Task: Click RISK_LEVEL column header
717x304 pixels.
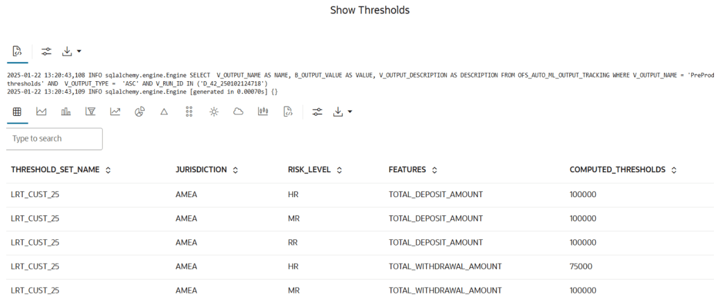Action: pyautogui.click(x=309, y=170)
